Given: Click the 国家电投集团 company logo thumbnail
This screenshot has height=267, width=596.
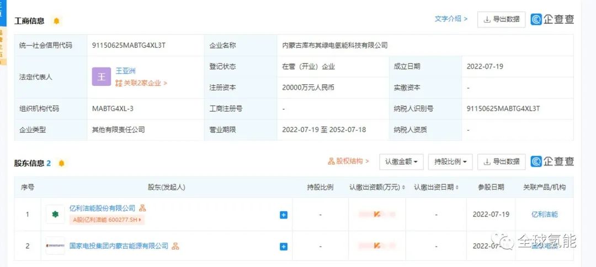Looking at the screenshot, I should (55, 246).
